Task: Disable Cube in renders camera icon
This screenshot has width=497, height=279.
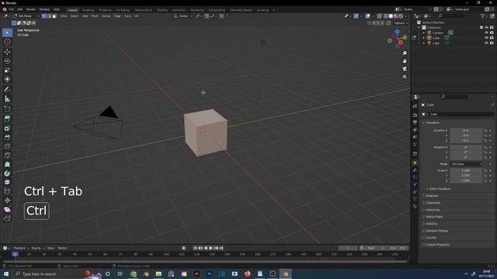Action: point(492,38)
